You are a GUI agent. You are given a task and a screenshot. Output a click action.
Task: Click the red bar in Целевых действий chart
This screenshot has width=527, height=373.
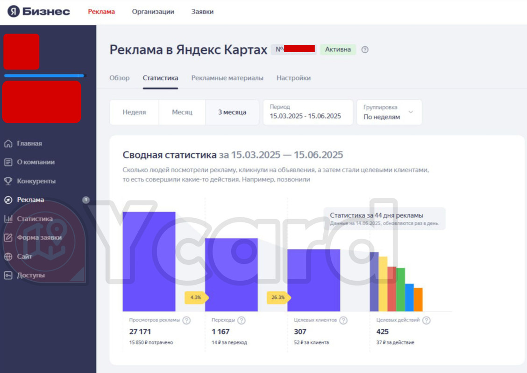pos(392,289)
